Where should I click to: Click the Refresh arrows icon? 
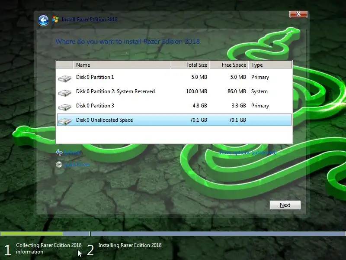click(59, 153)
